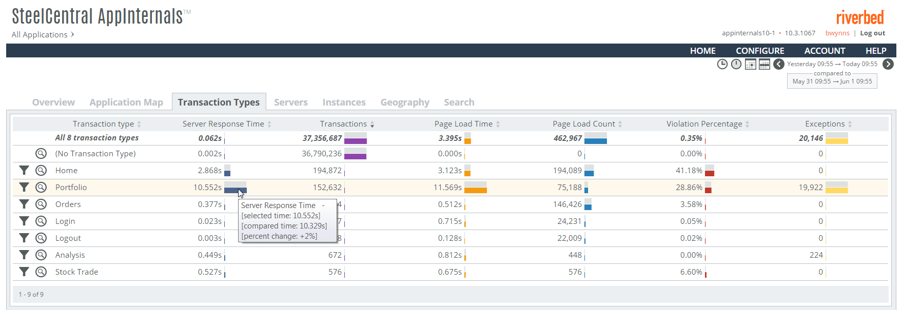
Task: Click the Portfolio Server Response Time bar
Action: click(x=236, y=187)
